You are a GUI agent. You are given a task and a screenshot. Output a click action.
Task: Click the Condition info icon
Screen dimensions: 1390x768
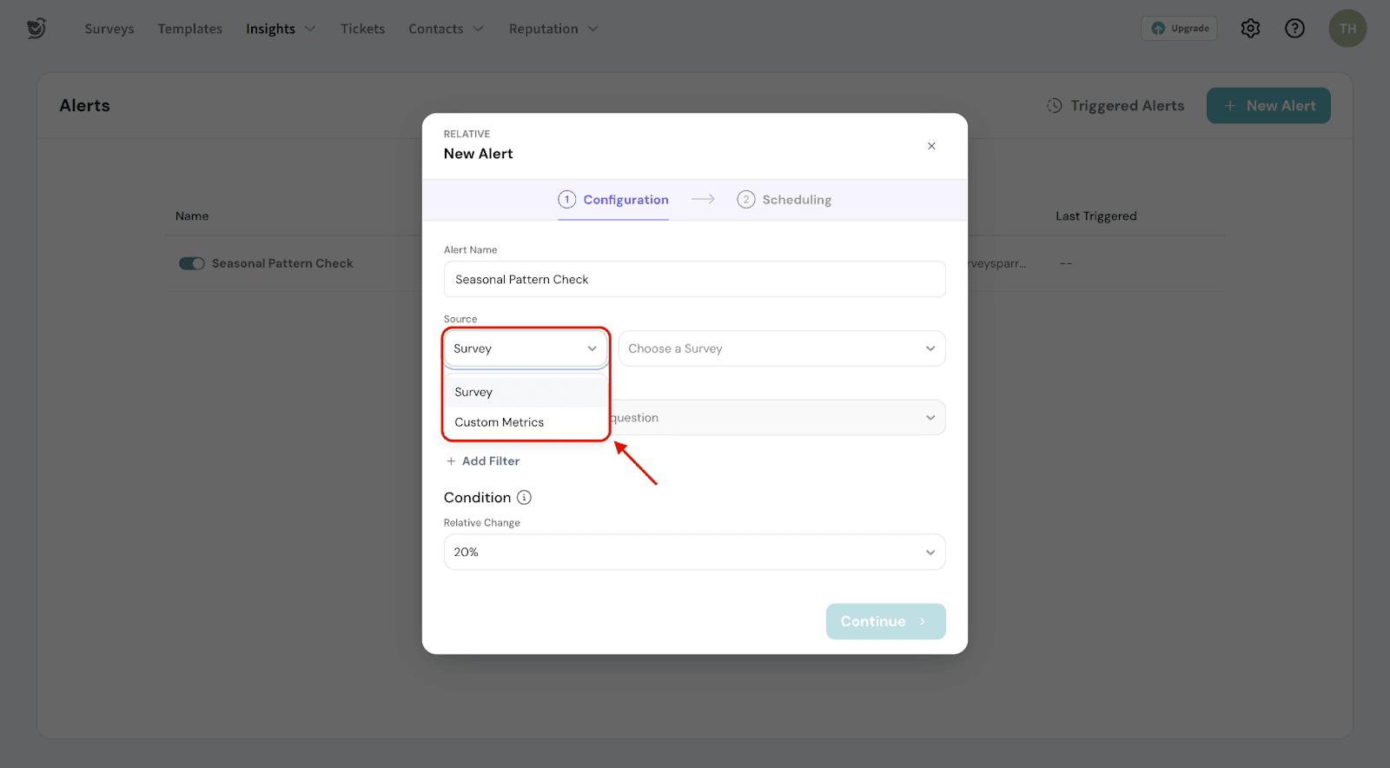(x=524, y=498)
